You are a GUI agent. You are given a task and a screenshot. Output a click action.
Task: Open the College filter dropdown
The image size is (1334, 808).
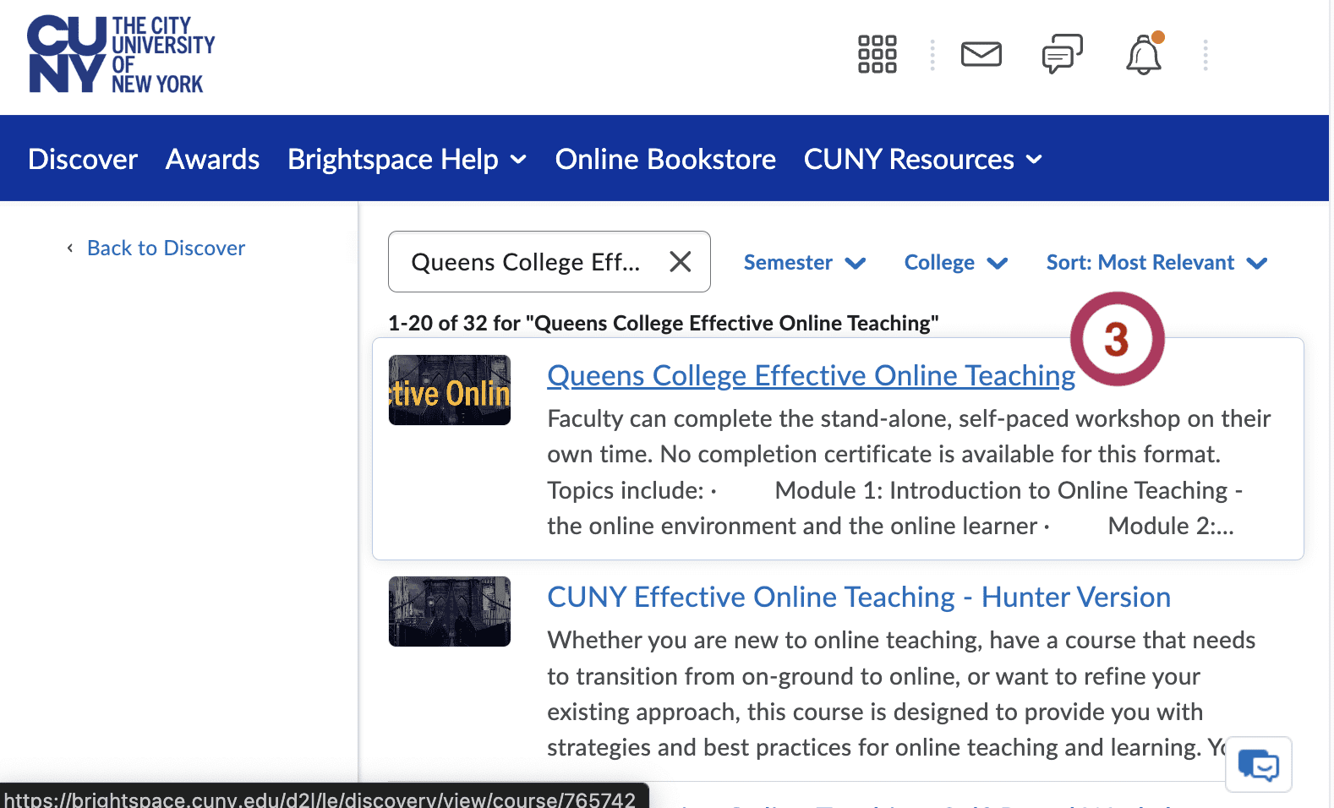(956, 263)
